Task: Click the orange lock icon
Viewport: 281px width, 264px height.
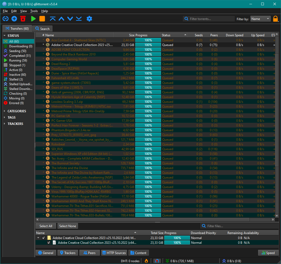Action: coord(275,19)
